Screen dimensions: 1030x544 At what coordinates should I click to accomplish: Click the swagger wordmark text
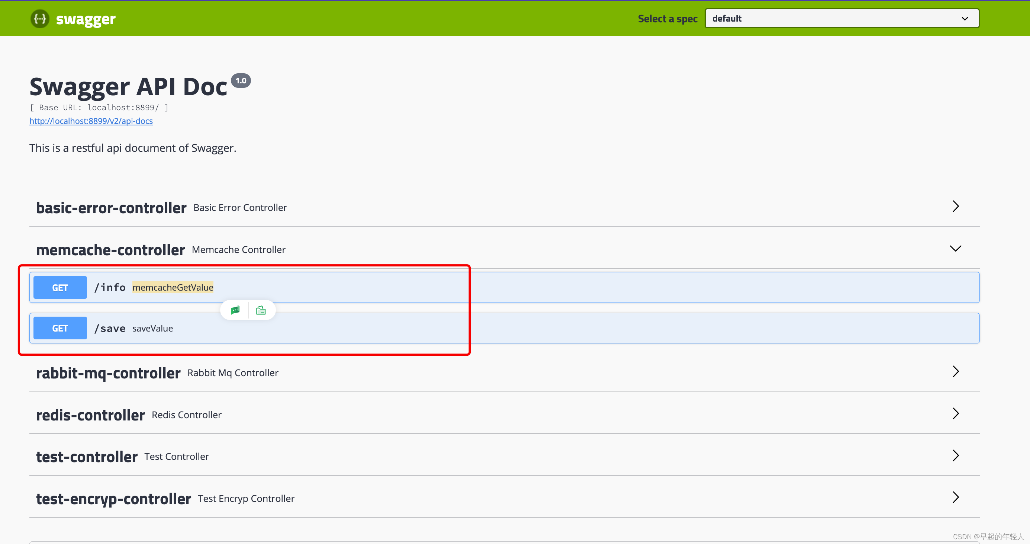coord(86,19)
